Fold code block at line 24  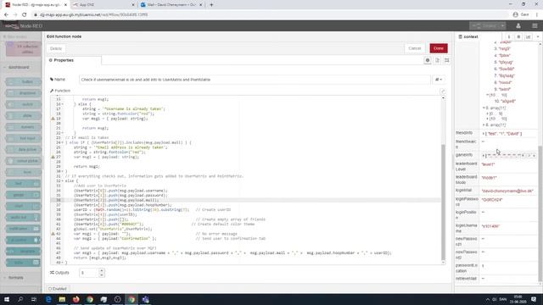[62, 142]
